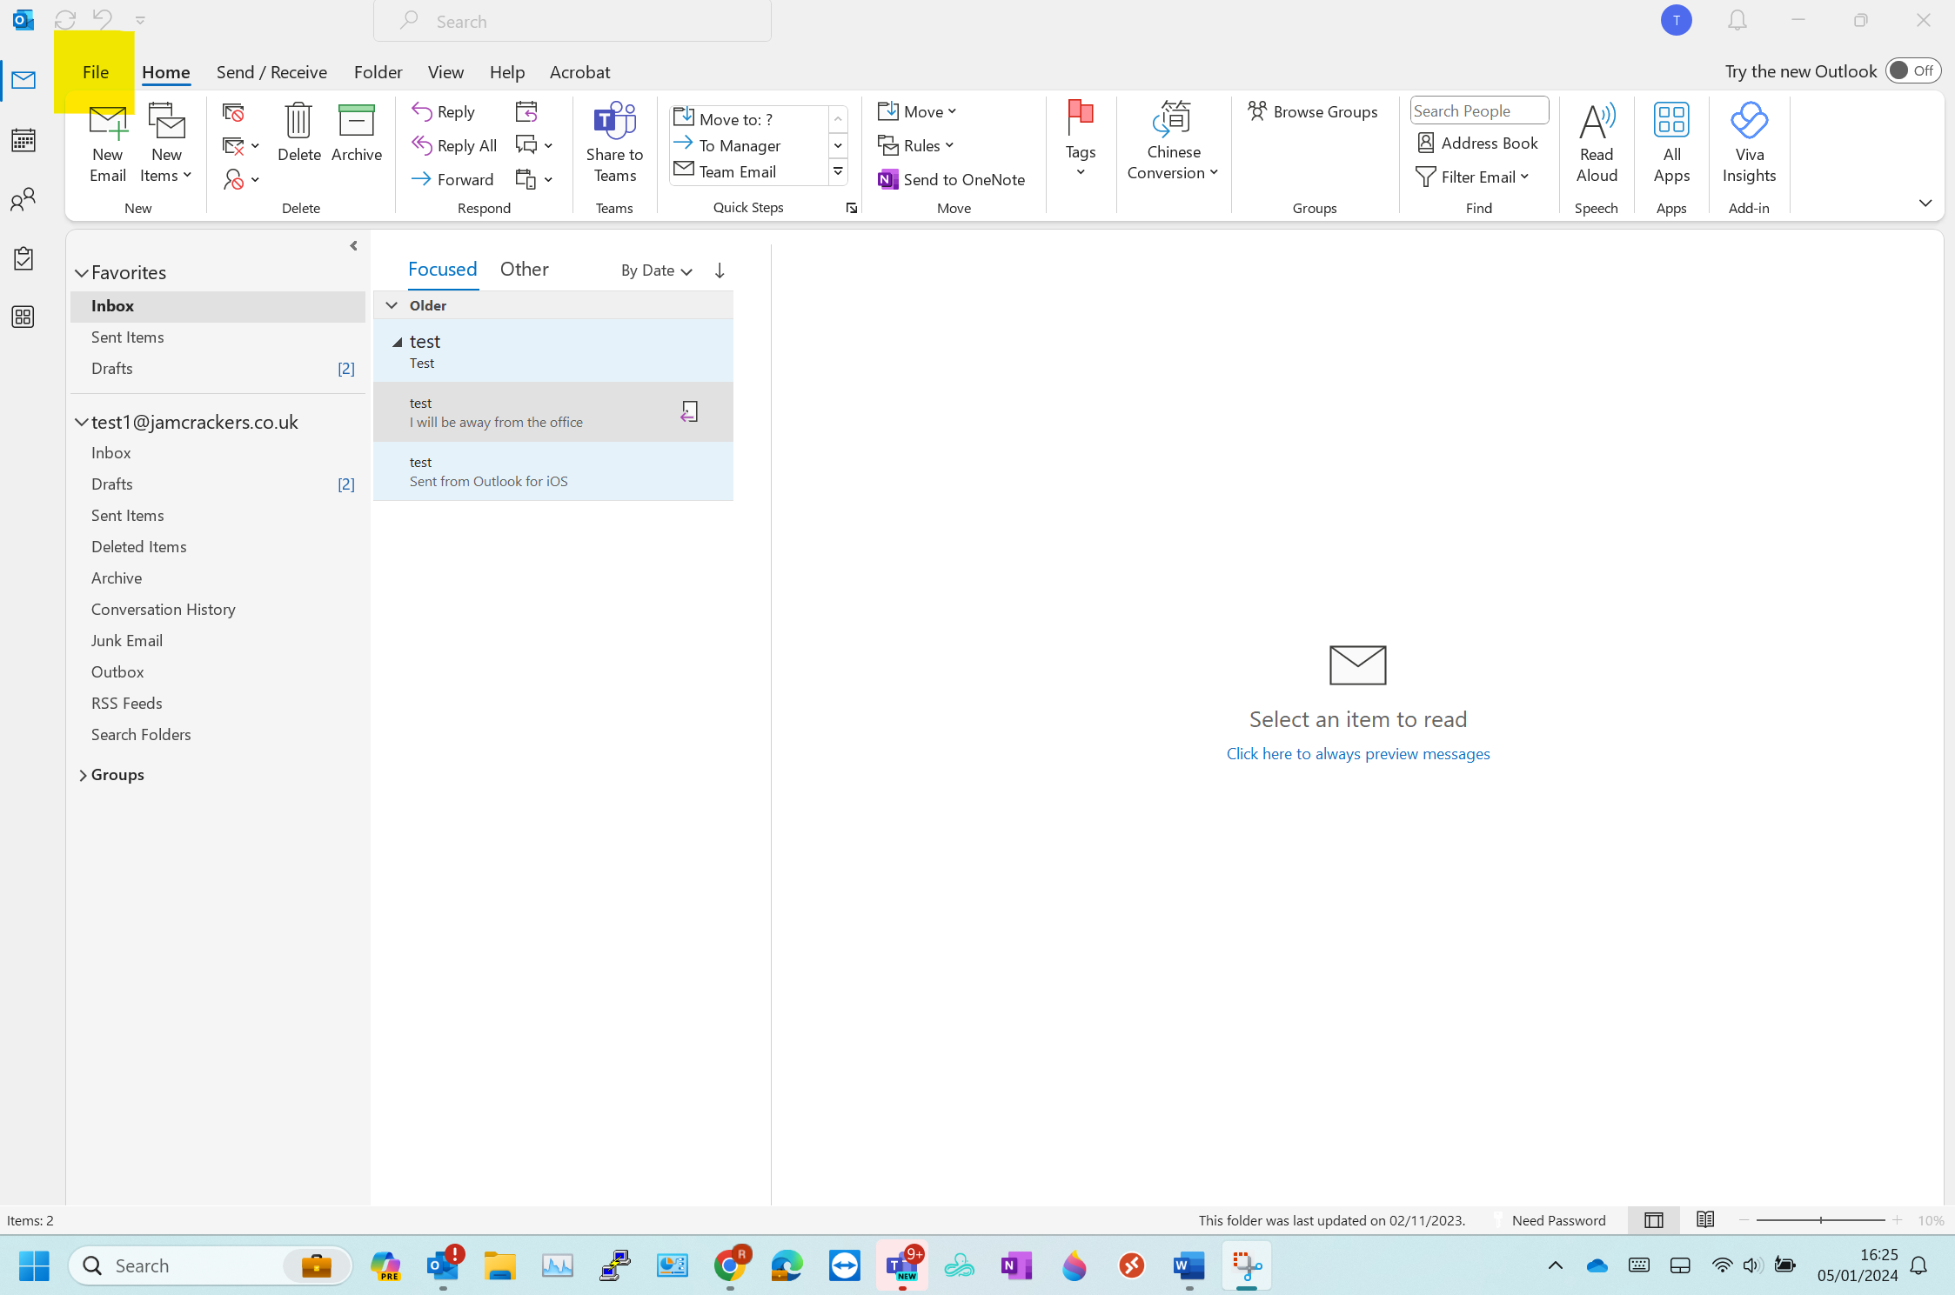Open the Calendar view in the sidebar
1955x1295 pixels.
23,139
